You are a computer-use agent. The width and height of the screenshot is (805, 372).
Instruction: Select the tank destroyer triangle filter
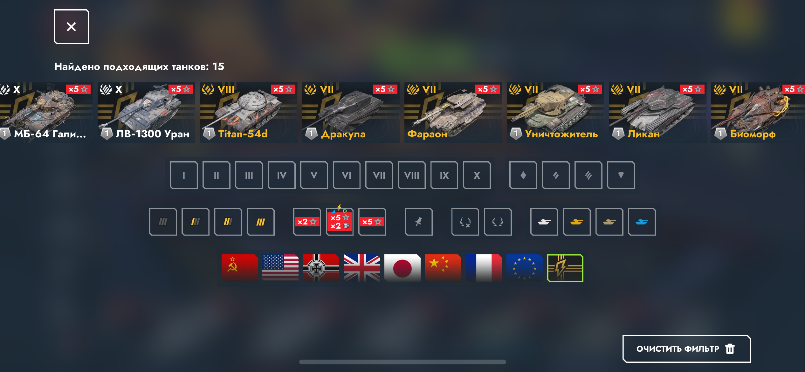point(621,175)
